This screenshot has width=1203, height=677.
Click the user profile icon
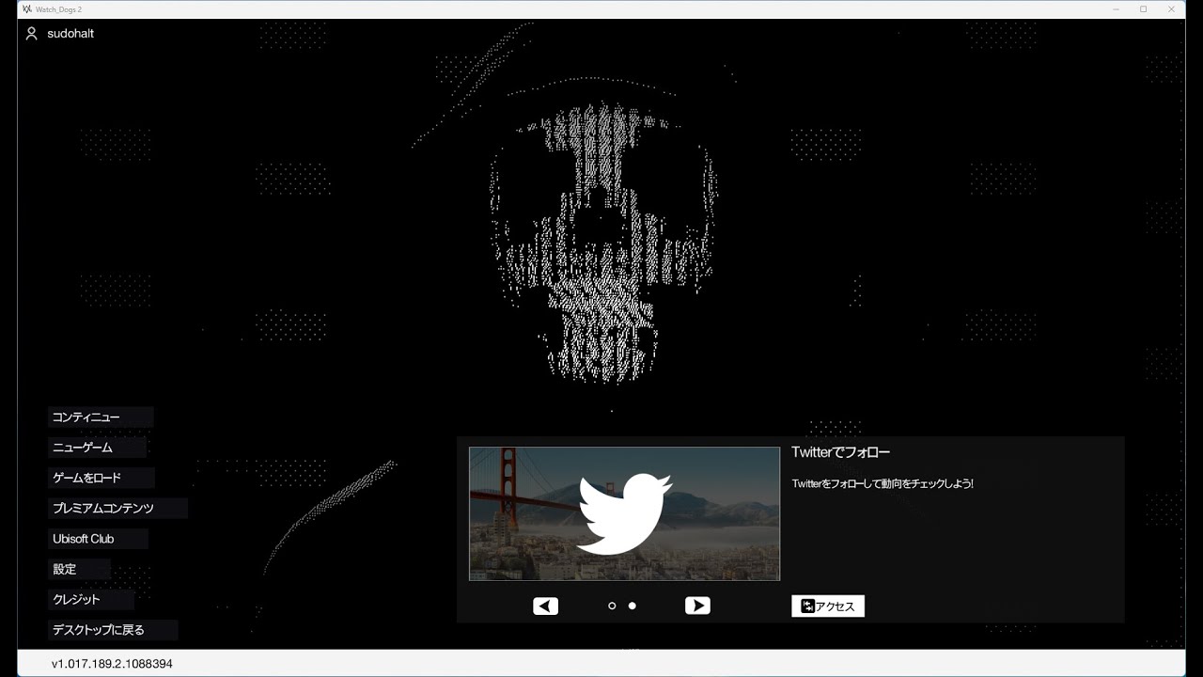click(31, 34)
